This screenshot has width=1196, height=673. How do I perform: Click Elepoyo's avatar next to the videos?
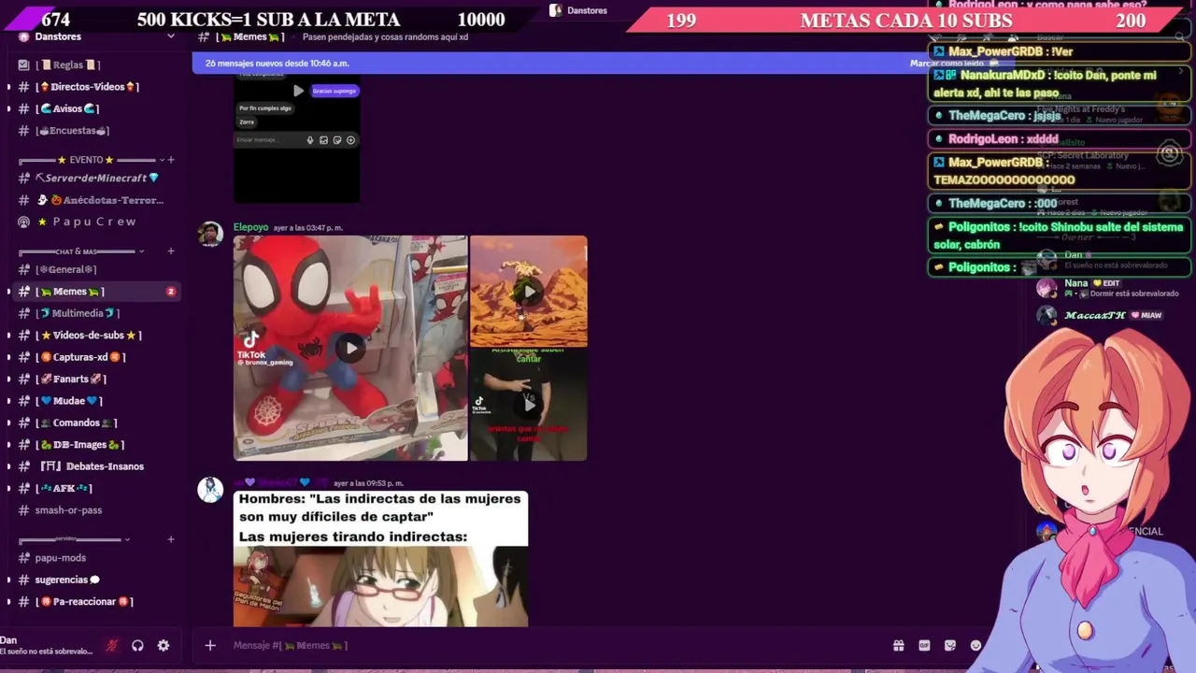pos(210,234)
